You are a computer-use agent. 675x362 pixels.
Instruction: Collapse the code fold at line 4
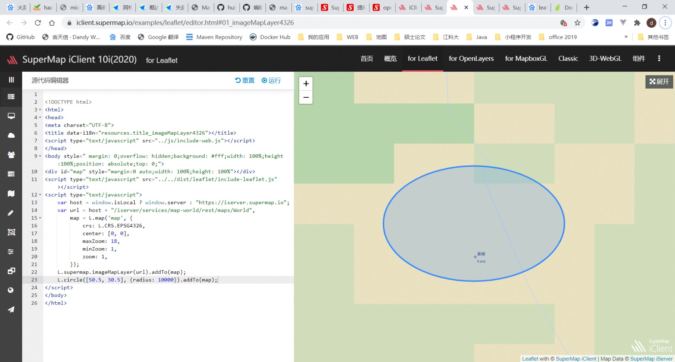point(40,118)
